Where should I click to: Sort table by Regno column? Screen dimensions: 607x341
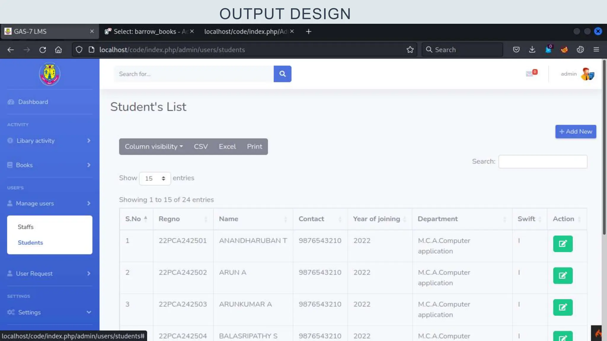click(183, 219)
